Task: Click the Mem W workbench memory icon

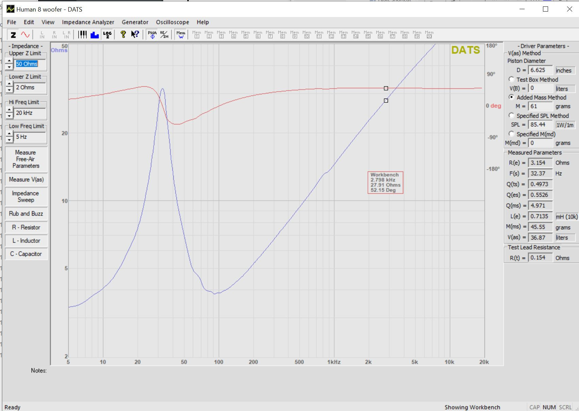Action: pos(181,35)
